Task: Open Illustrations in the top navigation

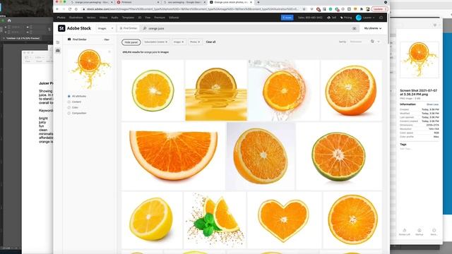Action: (76, 18)
